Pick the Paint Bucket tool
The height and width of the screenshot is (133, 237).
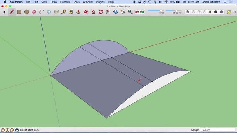[71, 12]
